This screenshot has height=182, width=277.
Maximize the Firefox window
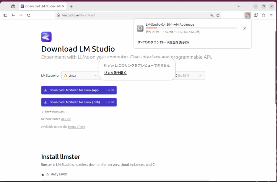pos(263,6)
